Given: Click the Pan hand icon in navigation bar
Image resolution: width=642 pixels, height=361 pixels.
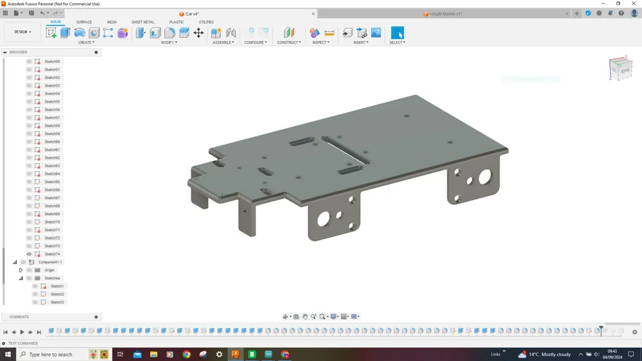Looking at the screenshot, I should click(304, 316).
